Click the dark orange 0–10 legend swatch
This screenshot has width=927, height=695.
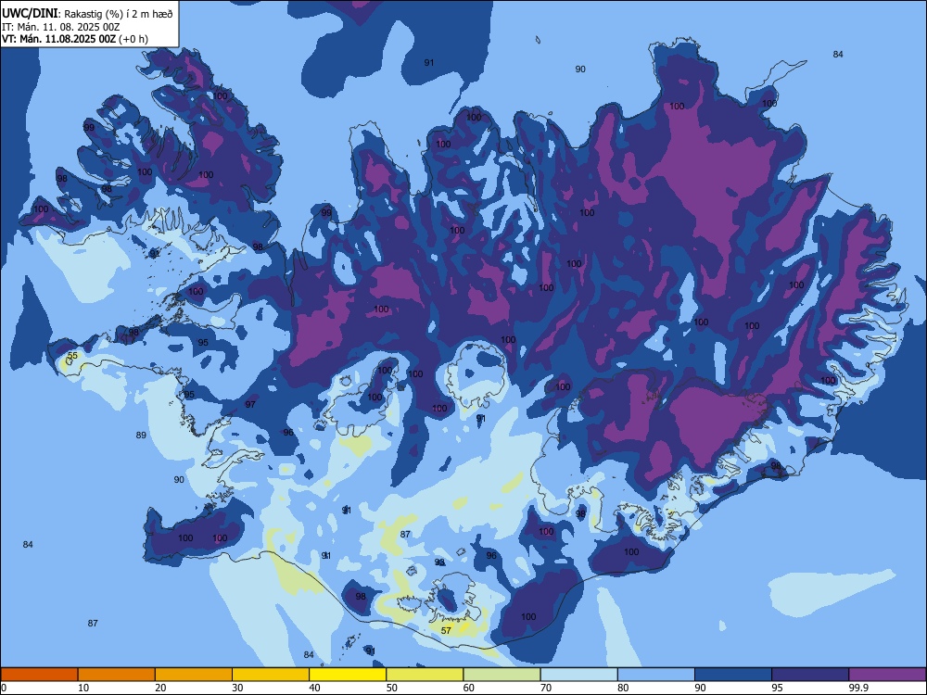39,675
